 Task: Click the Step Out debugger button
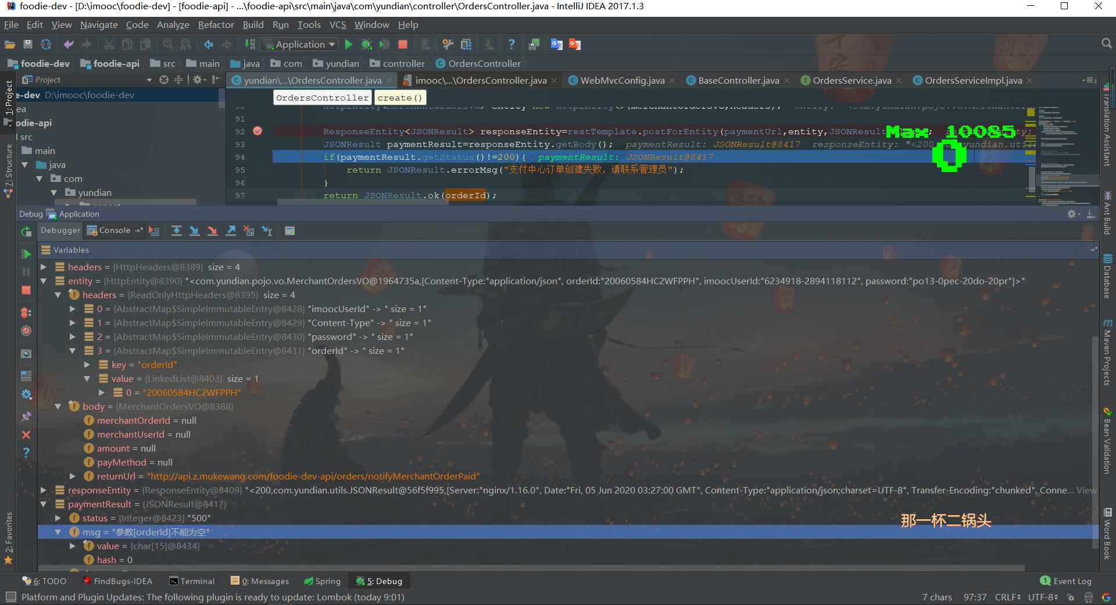231,231
